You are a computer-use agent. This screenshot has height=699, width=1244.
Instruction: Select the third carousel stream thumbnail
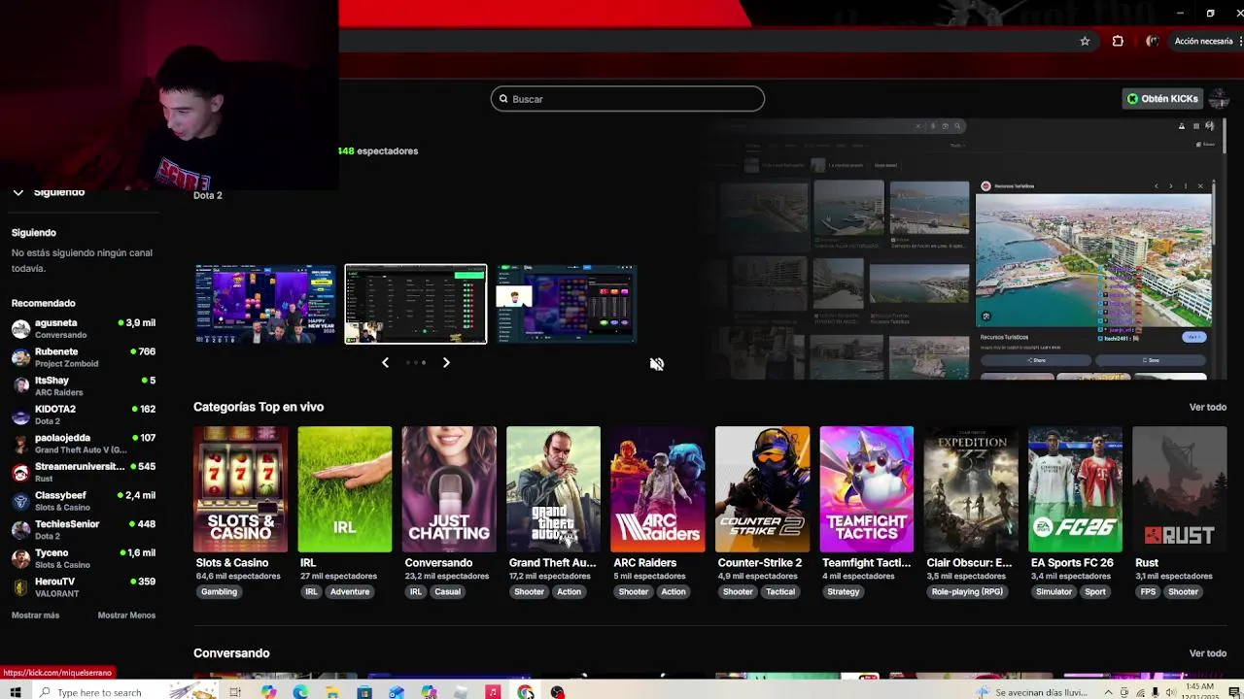(x=567, y=304)
